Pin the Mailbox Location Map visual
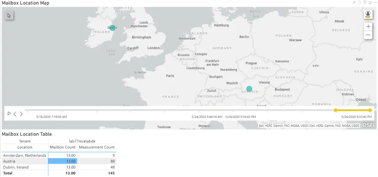The image size is (378, 177). (354, 2)
